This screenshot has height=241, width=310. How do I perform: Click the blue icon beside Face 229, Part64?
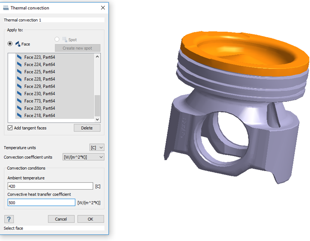pos(19,87)
